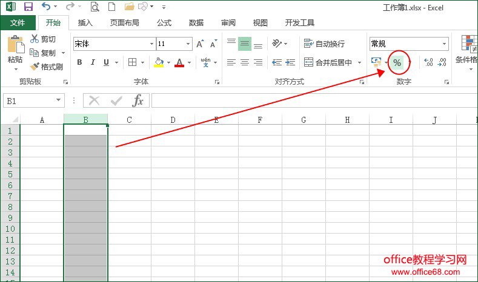
Task: Align text right
Action: (258, 62)
